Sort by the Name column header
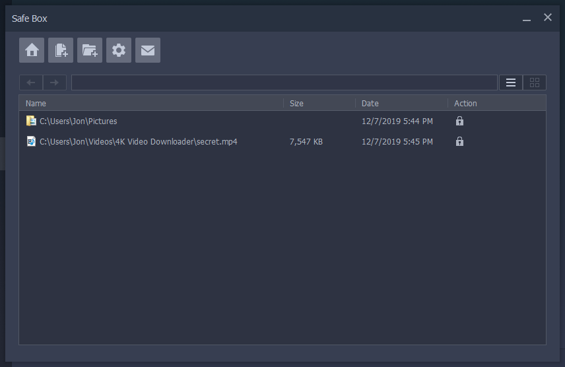Viewport: 565px width, 367px height. click(151, 103)
